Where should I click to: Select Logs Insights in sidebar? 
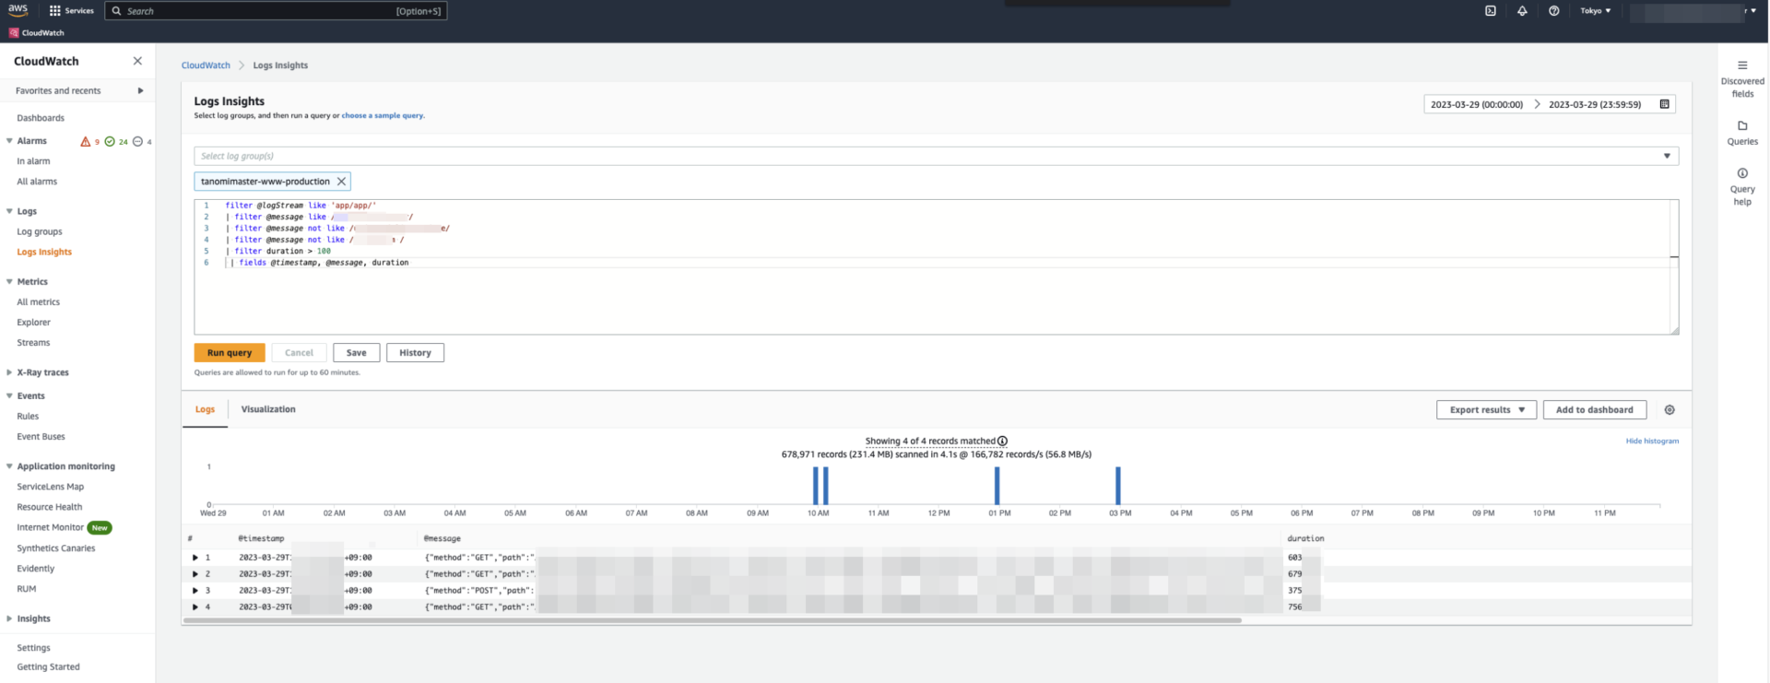coord(44,253)
